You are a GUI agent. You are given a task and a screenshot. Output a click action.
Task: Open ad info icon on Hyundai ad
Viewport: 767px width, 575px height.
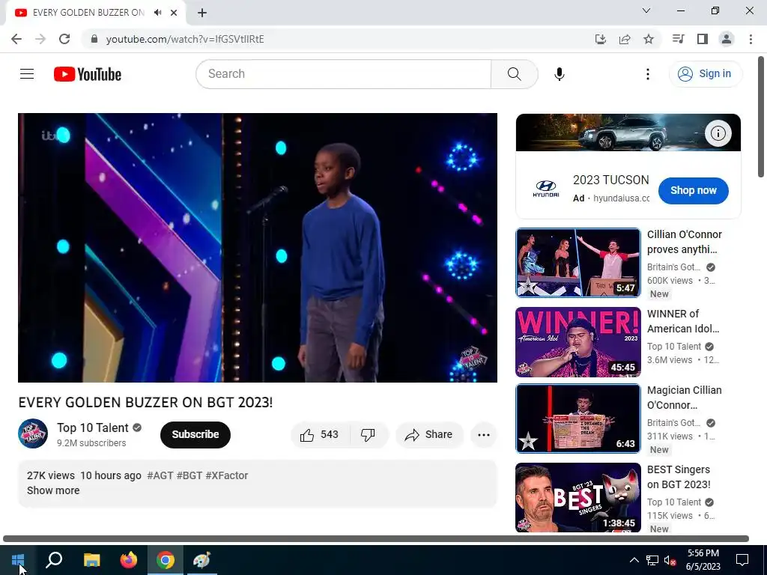(x=718, y=133)
